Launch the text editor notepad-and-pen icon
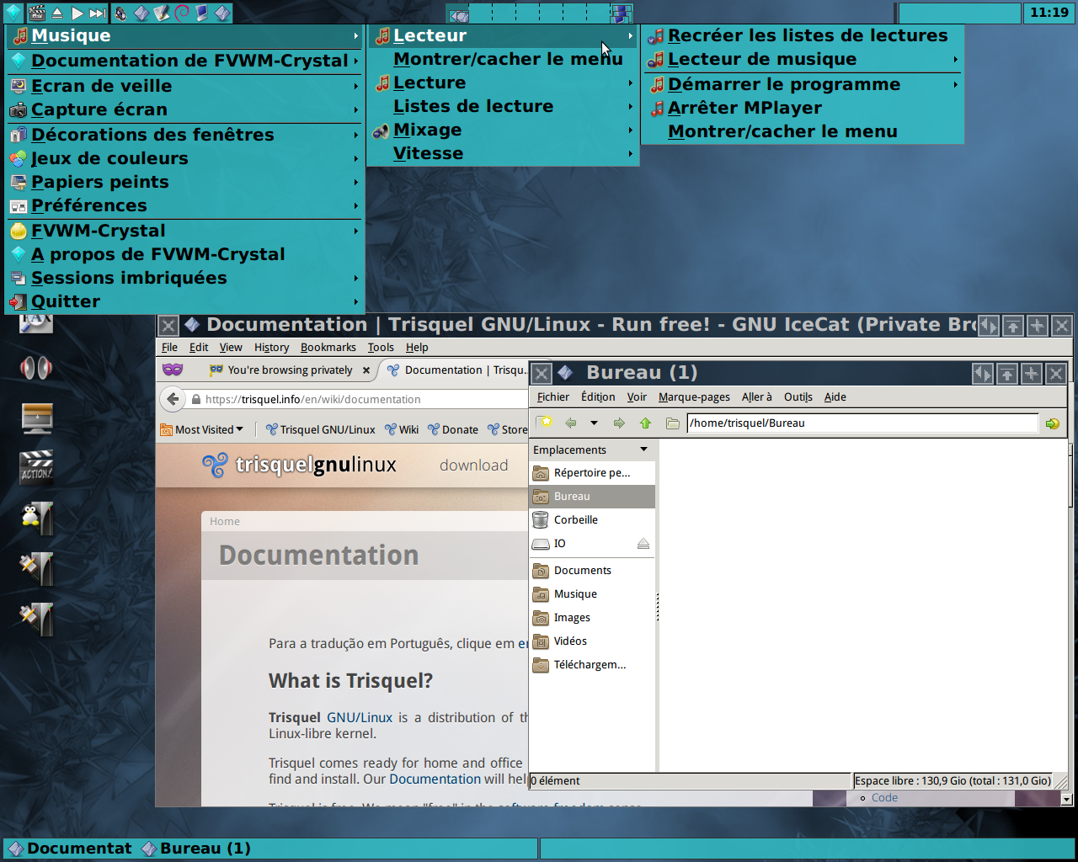 click(x=162, y=13)
